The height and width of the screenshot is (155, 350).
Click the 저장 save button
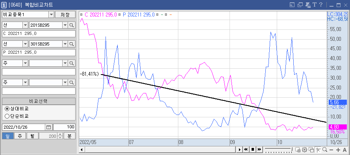click(65, 15)
